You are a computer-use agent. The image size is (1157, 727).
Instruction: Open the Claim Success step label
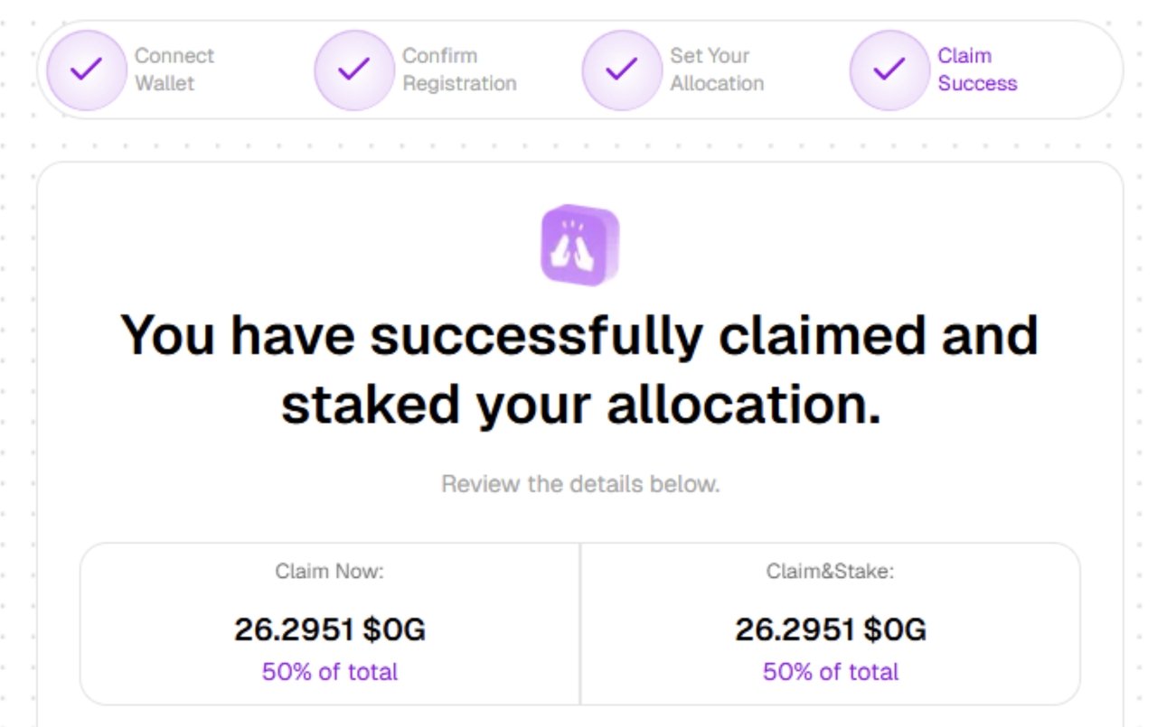977,70
